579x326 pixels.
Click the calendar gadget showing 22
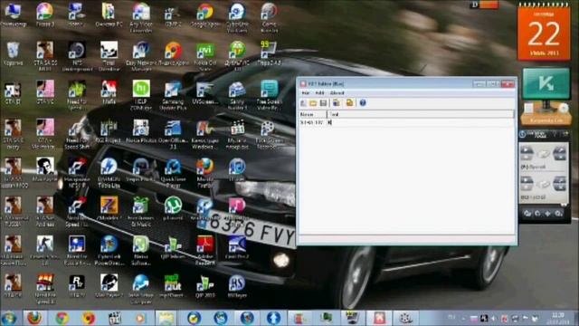tap(544, 33)
